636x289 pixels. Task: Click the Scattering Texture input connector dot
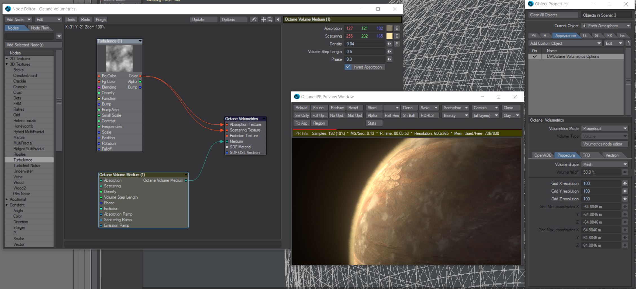point(227,130)
